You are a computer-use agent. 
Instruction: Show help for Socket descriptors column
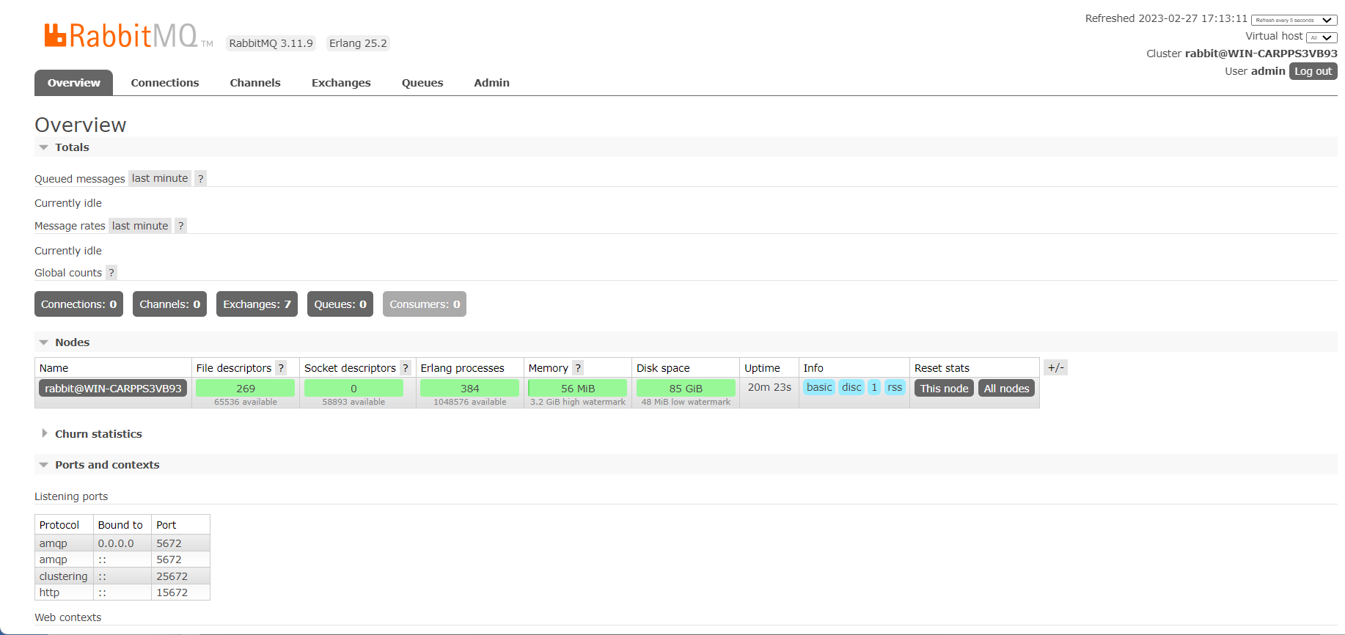[x=406, y=368]
